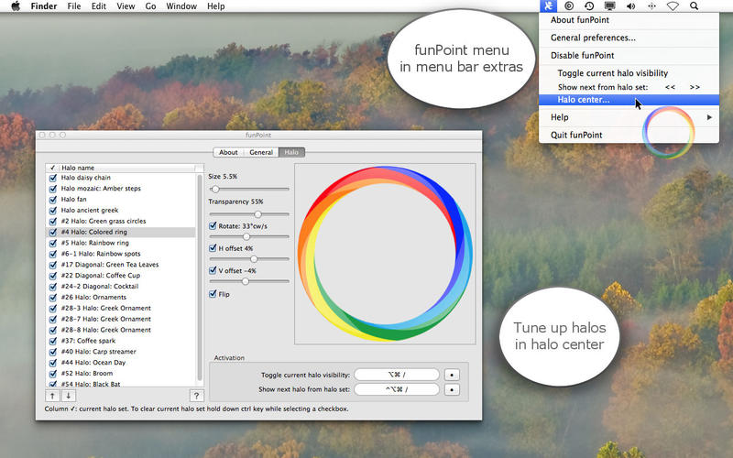This screenshot has width=733, height=458.
Task: Move halo up with the up arrow button
Action: click(x=52, y=396)
